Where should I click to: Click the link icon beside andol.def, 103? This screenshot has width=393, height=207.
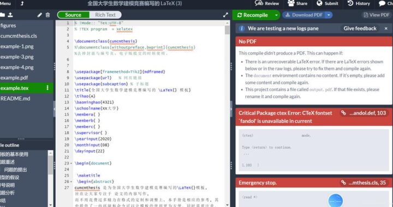pyautogui.click(x=343, y=113)
